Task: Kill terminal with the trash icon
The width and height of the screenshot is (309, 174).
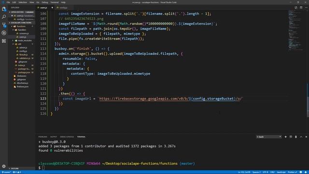Action: (x=296, y=137)
